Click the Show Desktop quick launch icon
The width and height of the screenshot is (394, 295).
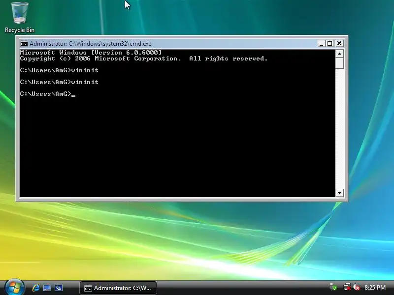click(x=47, y=288)
